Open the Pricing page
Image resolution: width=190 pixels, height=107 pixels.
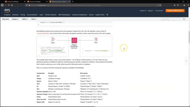click(x=23, y=15)
